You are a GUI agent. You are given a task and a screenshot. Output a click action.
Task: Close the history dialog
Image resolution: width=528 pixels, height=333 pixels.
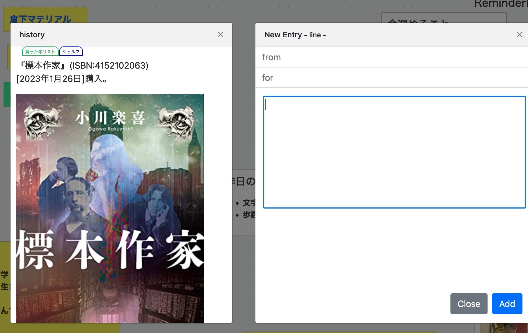tap(221, 34)
